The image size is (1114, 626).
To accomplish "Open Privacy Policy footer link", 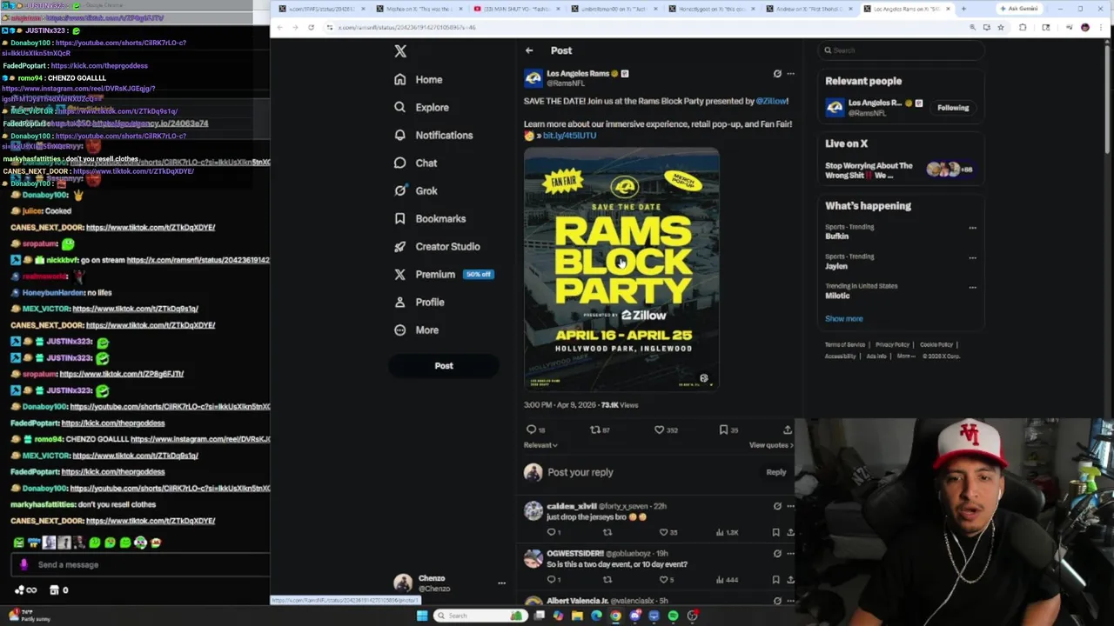I will [x=892, y=344].
